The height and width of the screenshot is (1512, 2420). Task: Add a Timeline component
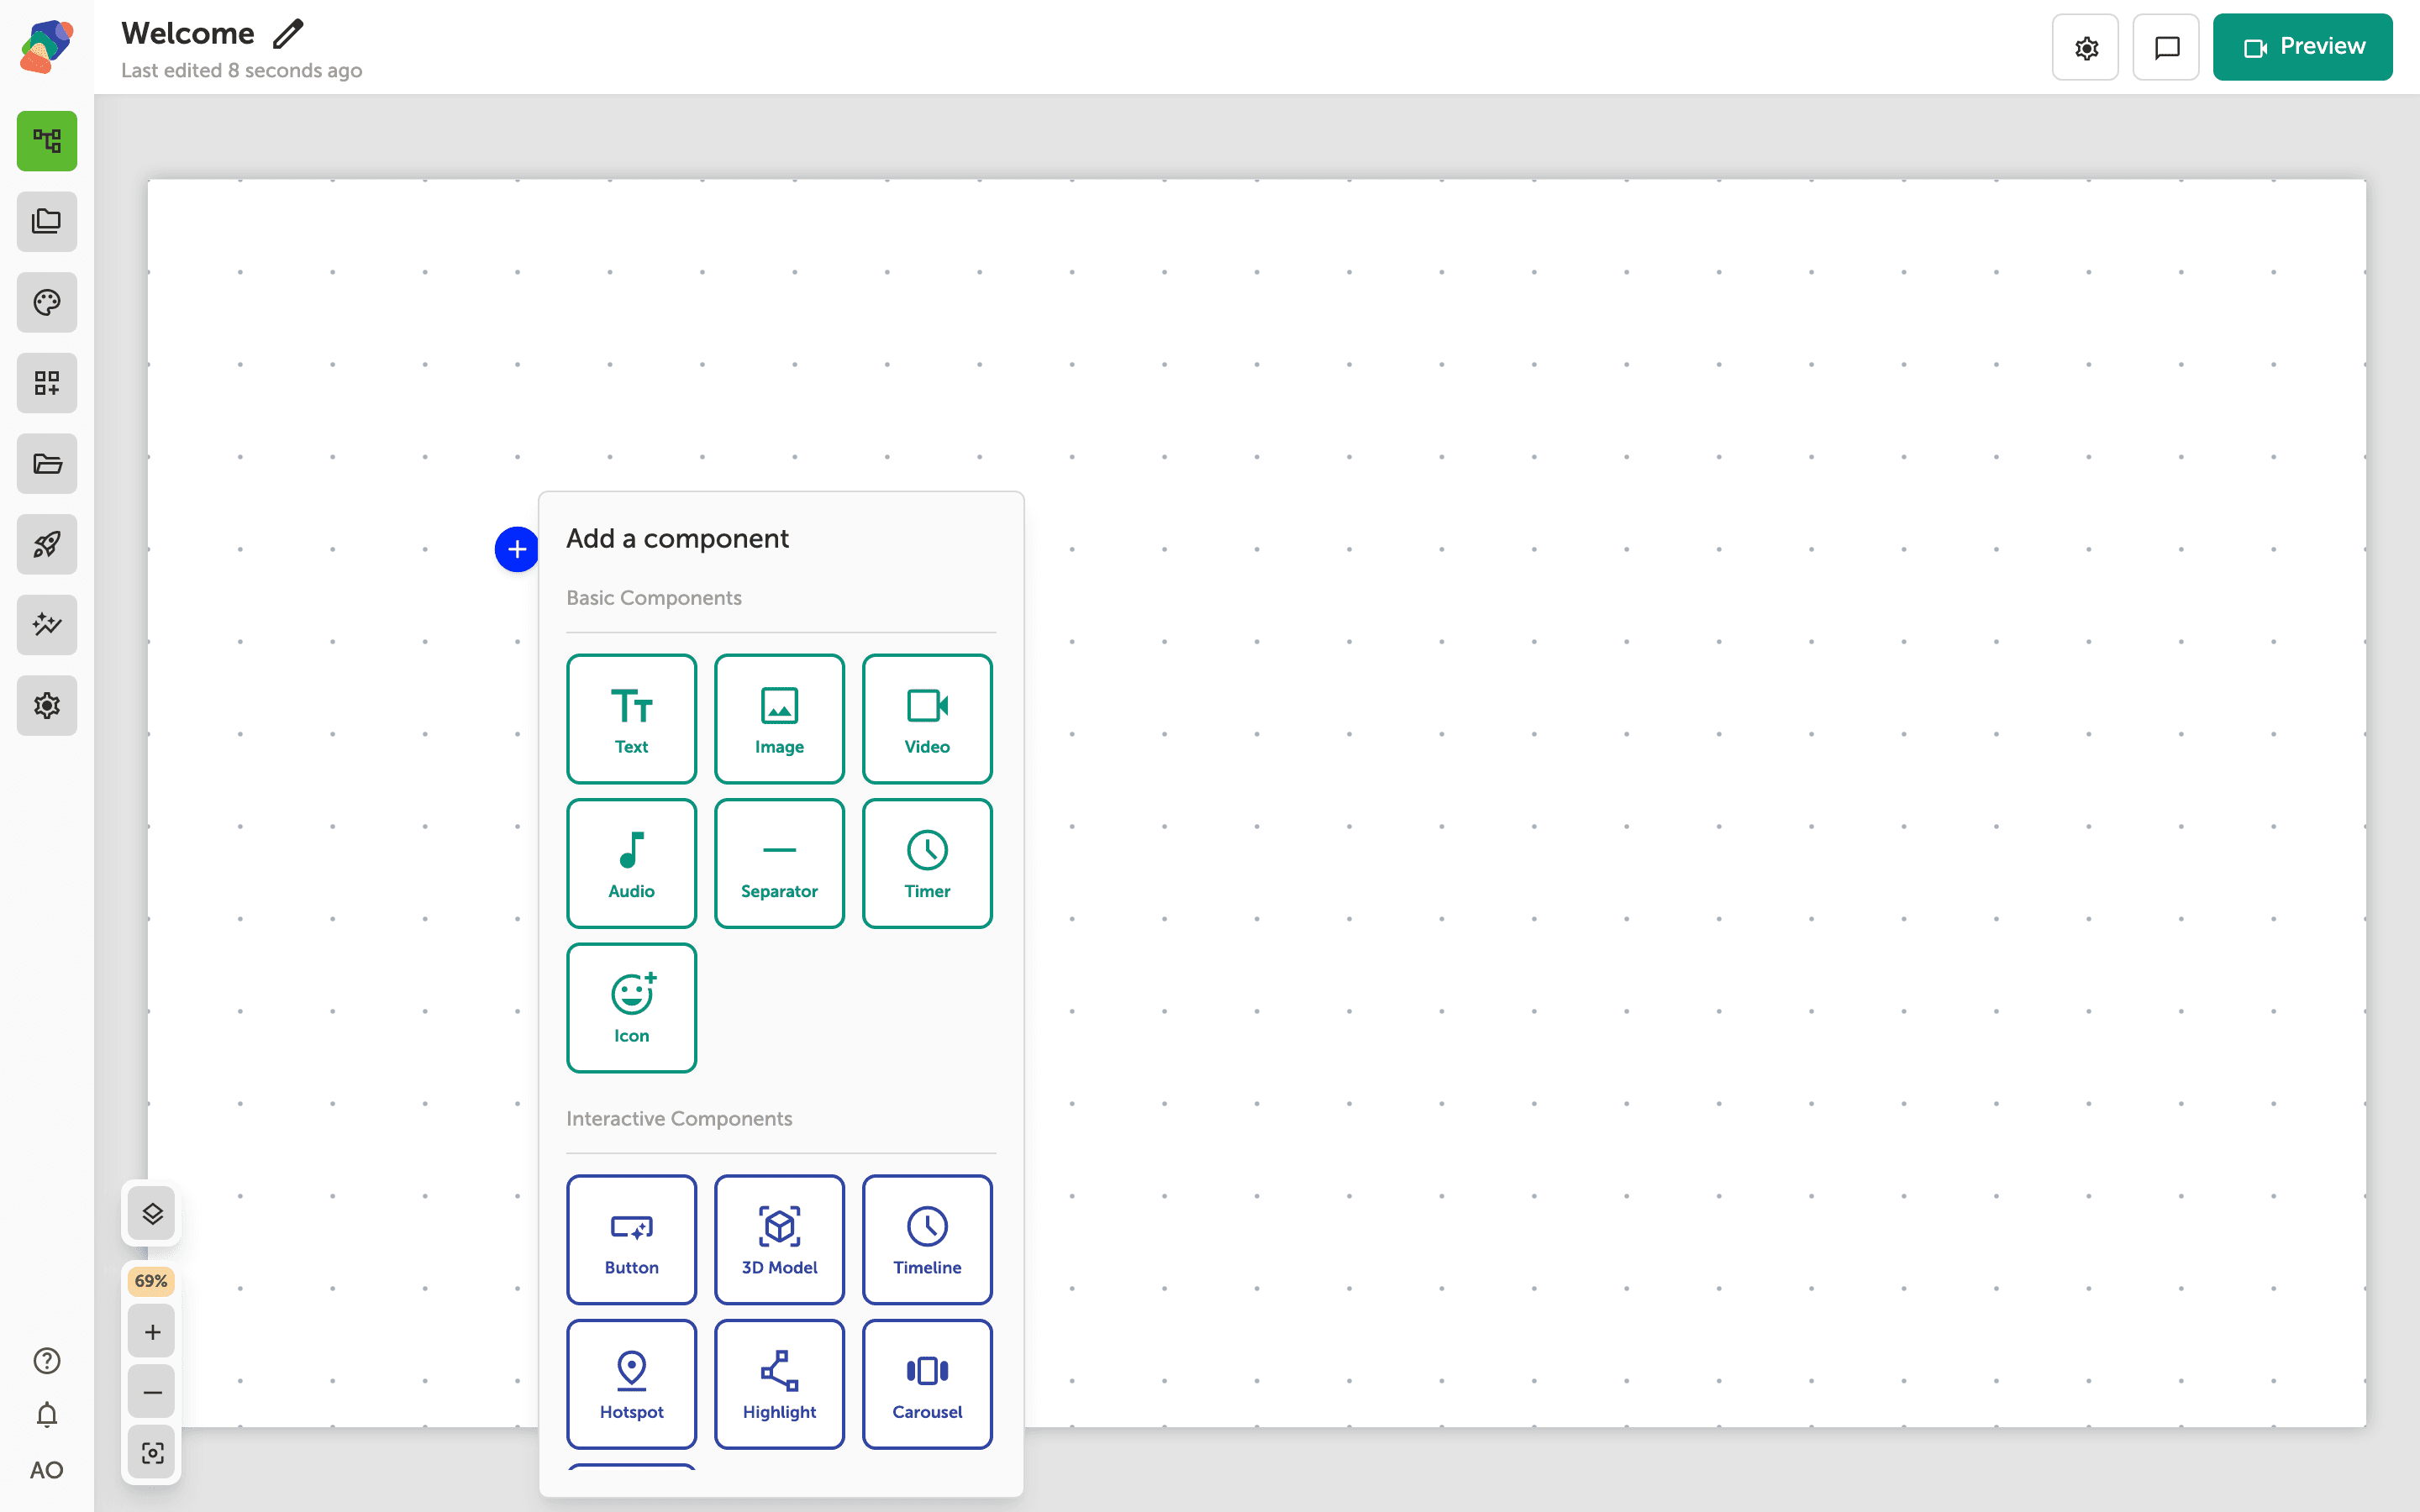(928, 1240)
